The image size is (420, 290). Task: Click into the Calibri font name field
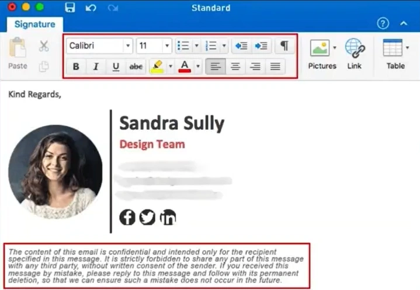95,46
